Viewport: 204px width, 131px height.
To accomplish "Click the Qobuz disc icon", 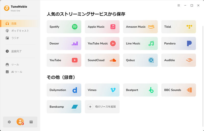I will (x=151, y=60).
